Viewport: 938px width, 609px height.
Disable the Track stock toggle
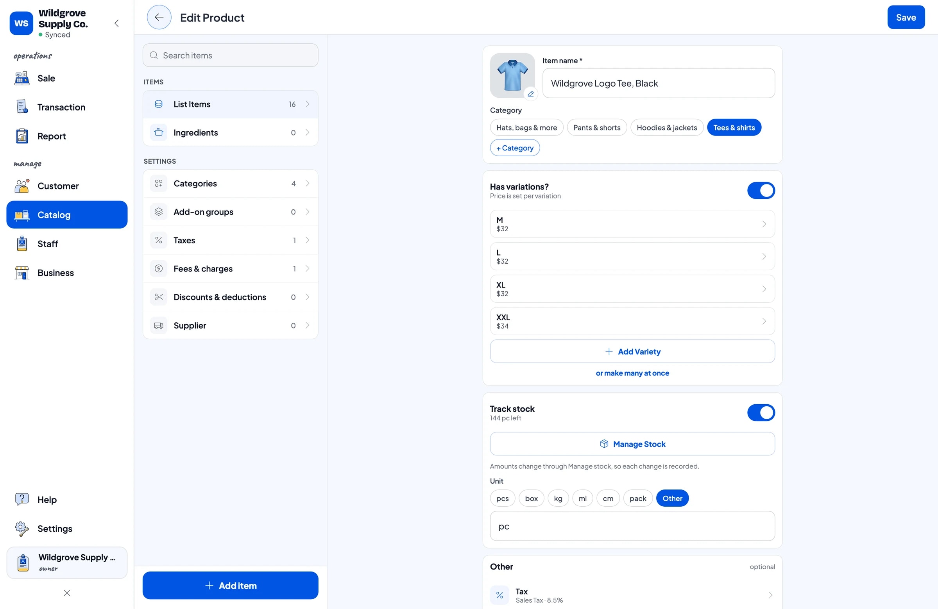point(761,413)
